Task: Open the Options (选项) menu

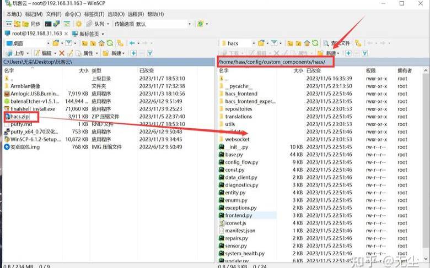Action: click(x=116, y=14)
